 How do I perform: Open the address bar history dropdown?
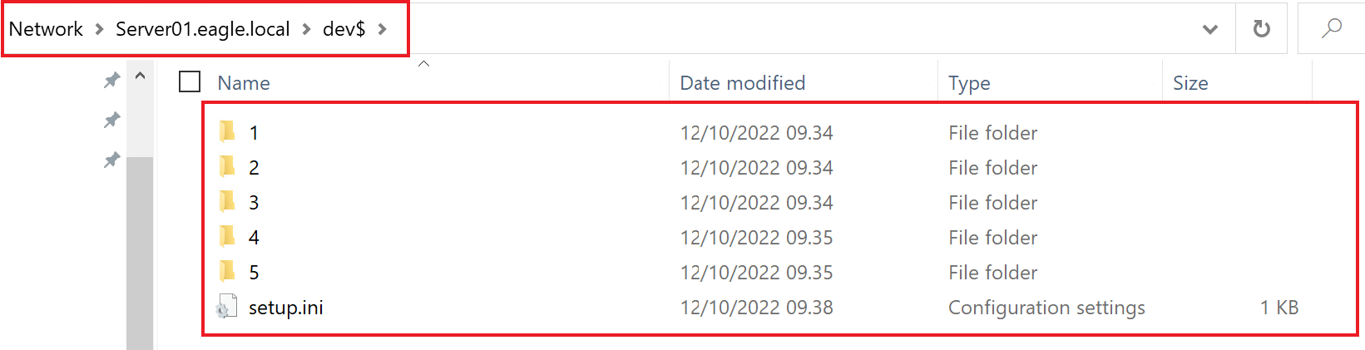coord(1210,29)
